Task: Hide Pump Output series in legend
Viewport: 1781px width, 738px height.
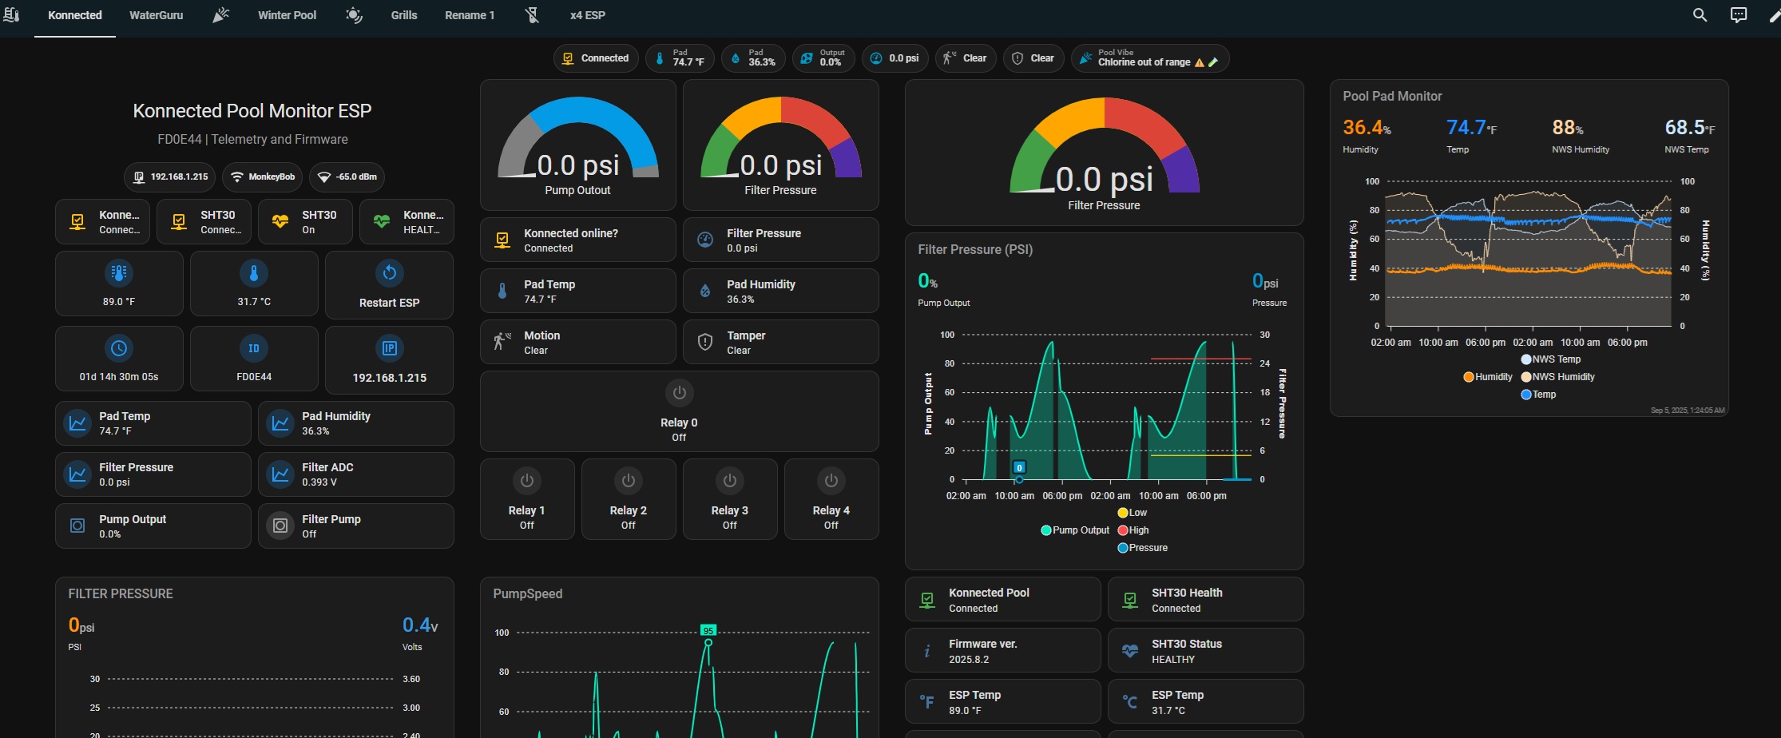Action: [1075, 530]
